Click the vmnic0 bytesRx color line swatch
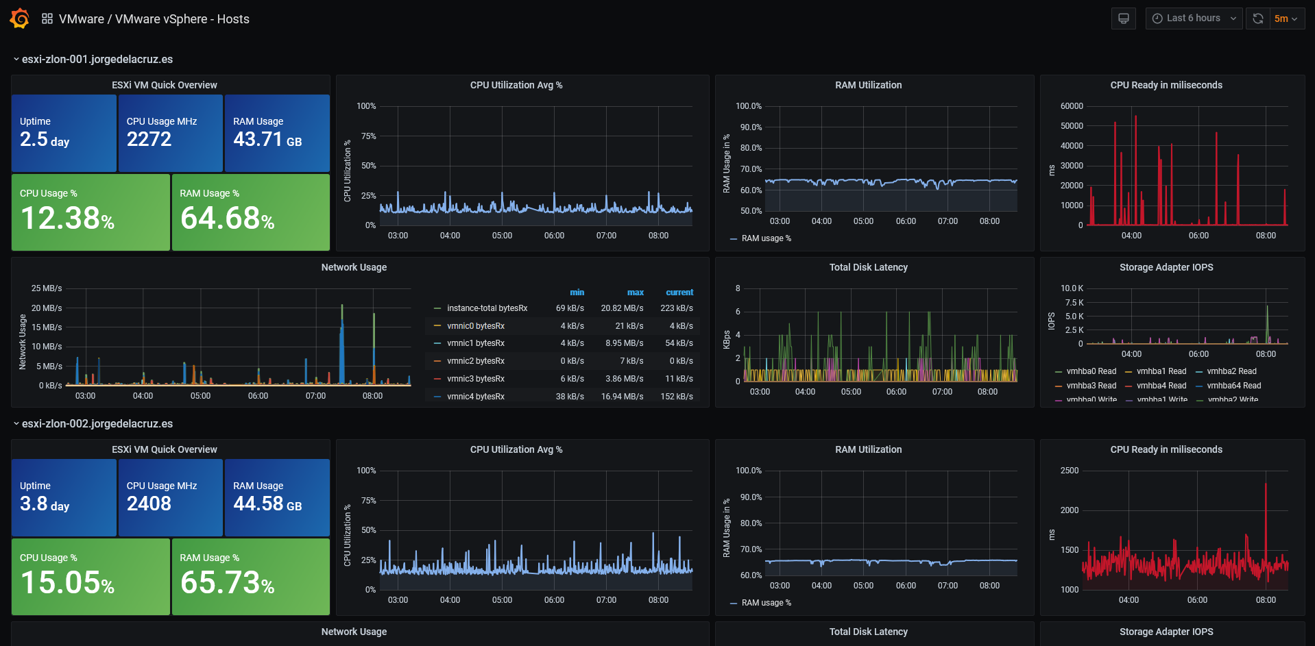Viewport: 1315px width, 646px height. point(437,326)
